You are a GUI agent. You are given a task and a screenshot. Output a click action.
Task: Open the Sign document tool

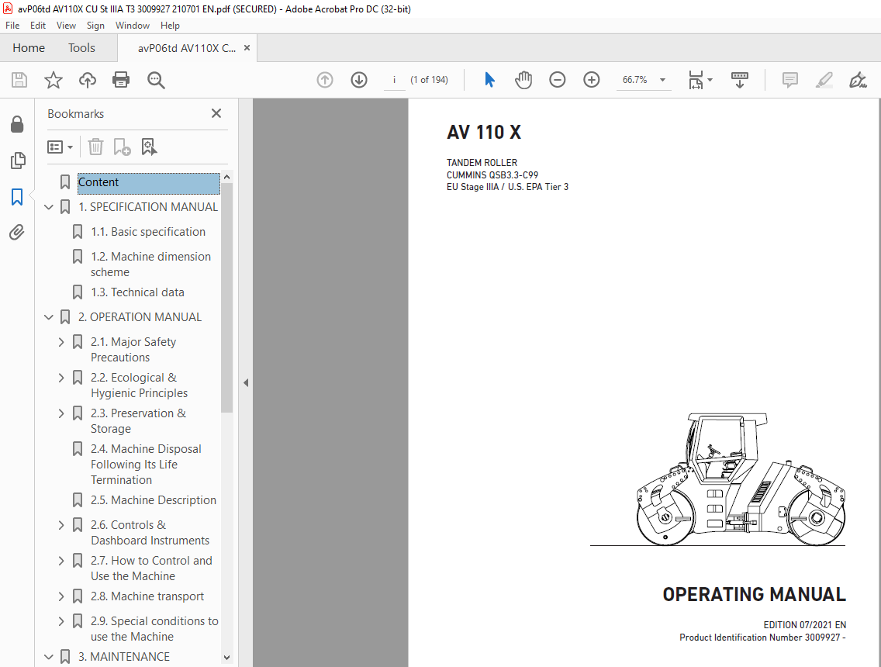[x=858, y=80]
